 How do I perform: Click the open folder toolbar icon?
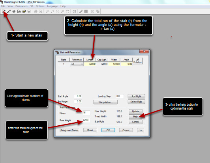24,11
